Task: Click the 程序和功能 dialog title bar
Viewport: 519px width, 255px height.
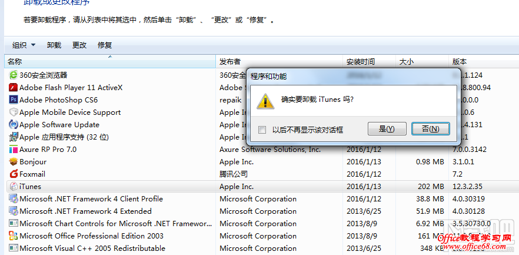Action: point(354,77)
